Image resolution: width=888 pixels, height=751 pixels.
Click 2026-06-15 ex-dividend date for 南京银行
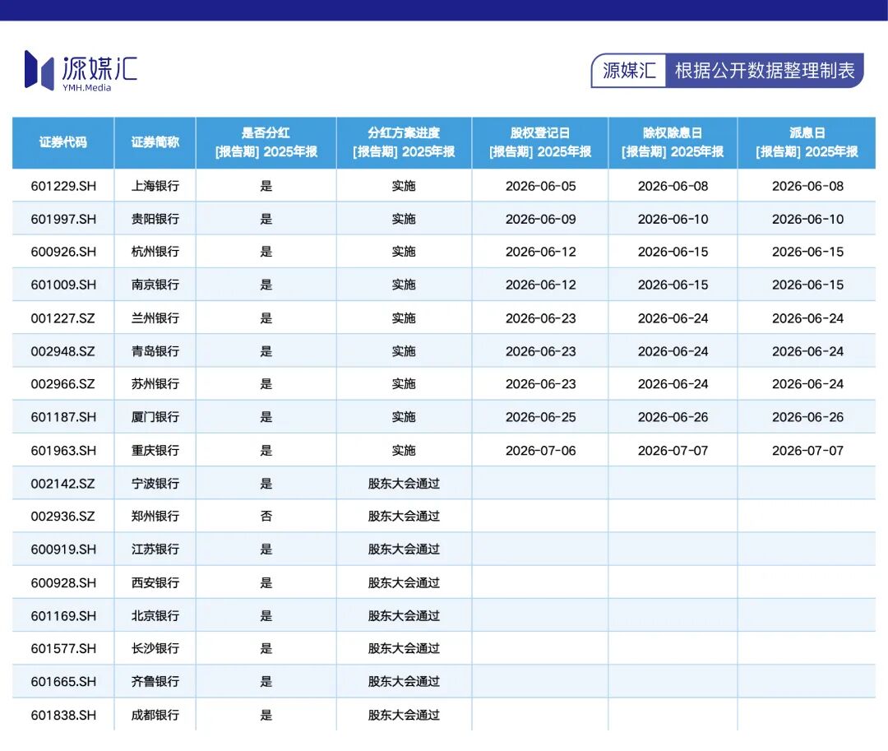click(x=673, y=285)
